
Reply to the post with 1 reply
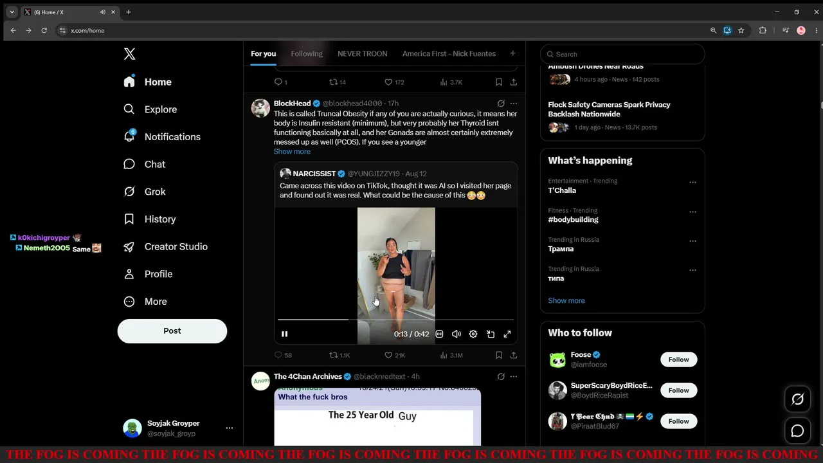281,82
